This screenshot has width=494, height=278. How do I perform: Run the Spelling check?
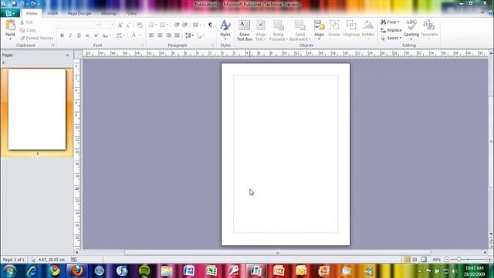[411, 29]
